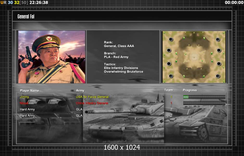244x156 pixels.
Task: Click General Fai's portrait image
Action: point(52,57)
